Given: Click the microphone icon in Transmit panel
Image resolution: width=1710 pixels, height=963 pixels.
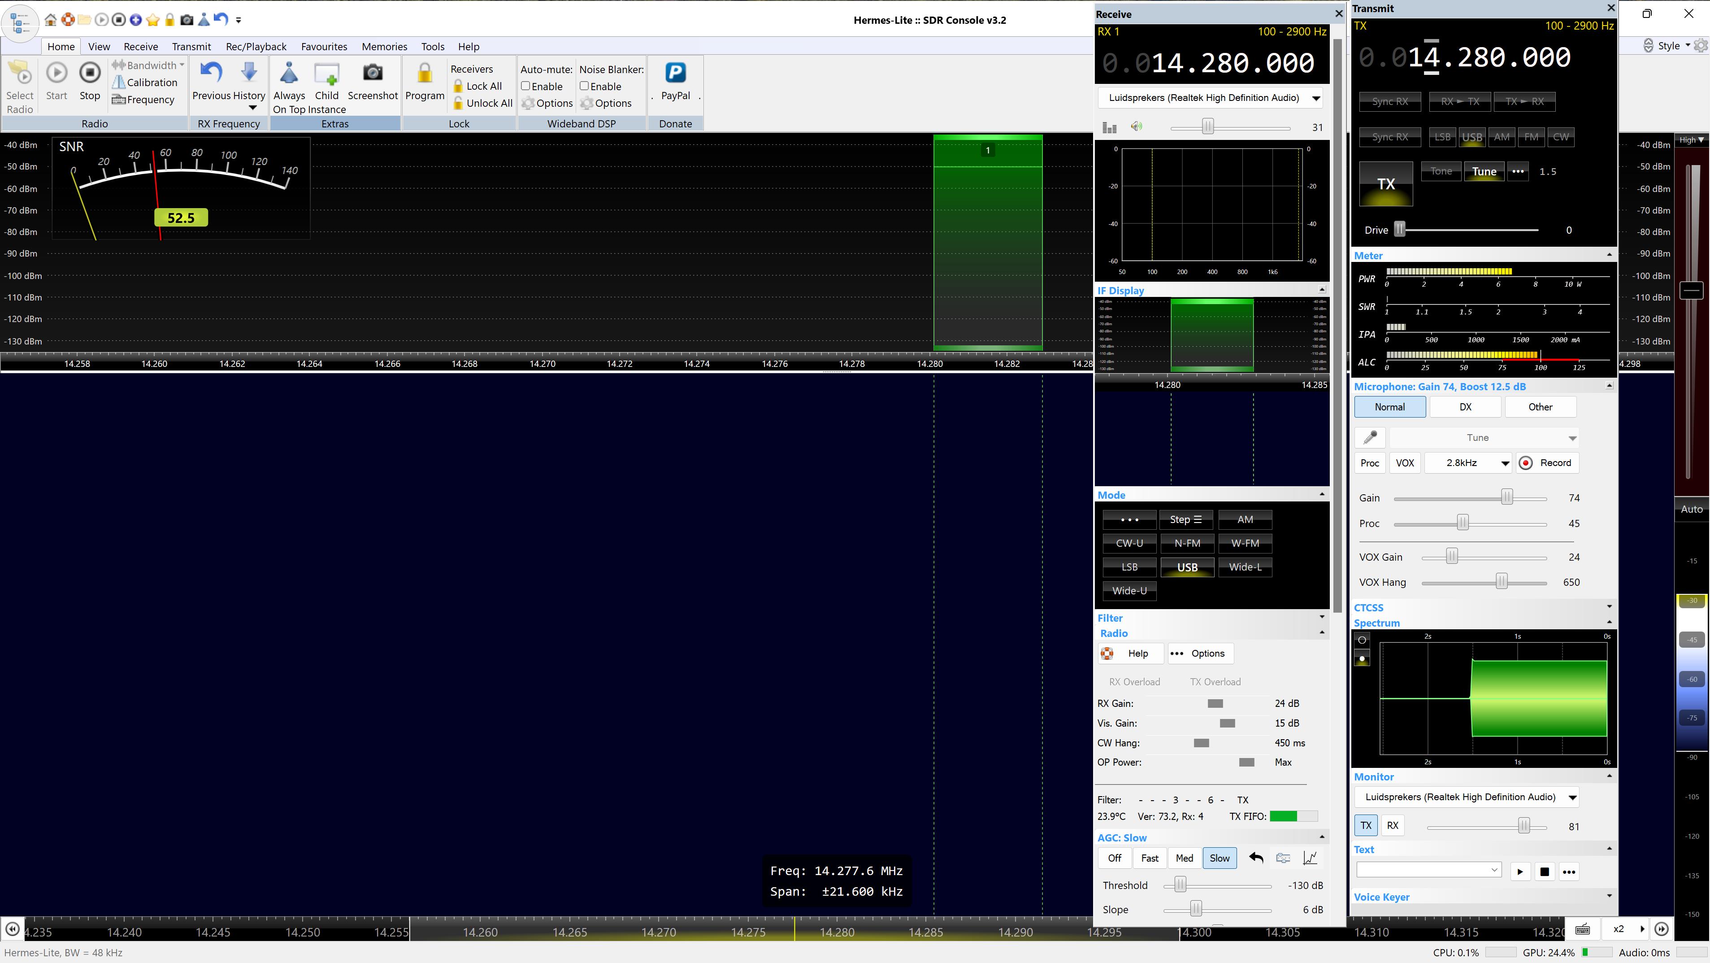Looking at the screenshot, I should (1370, 438).
